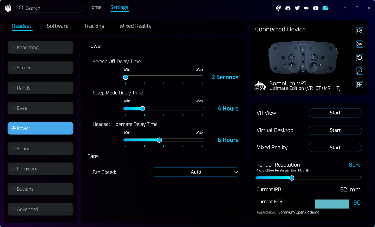Open the Twitter link icon
The image size is (375, 227).
click(297, 8)
